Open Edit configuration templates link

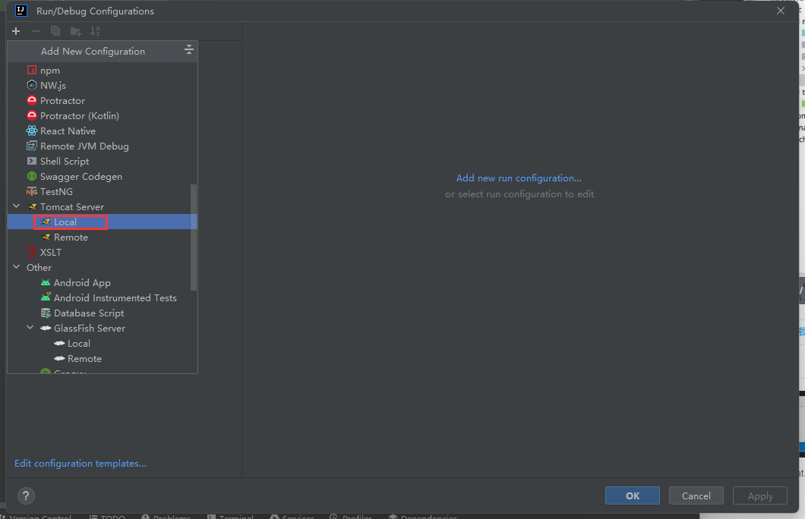(x=80, y=464)
